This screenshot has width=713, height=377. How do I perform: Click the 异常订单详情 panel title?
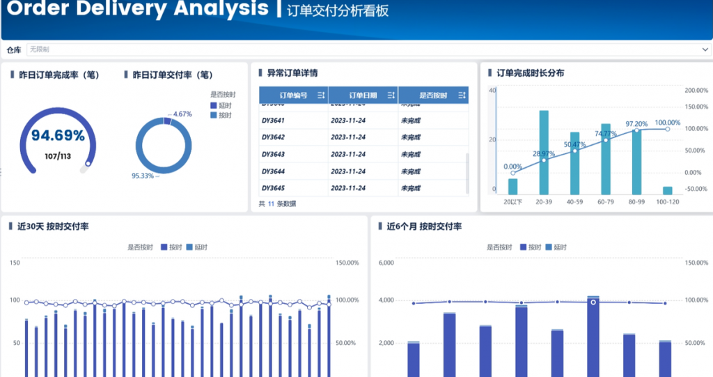(x=292, y=73)
